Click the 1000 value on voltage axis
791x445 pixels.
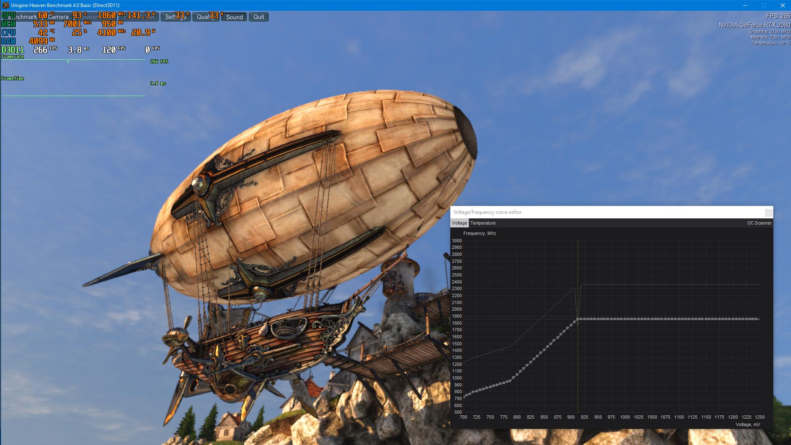click(625, 417)
